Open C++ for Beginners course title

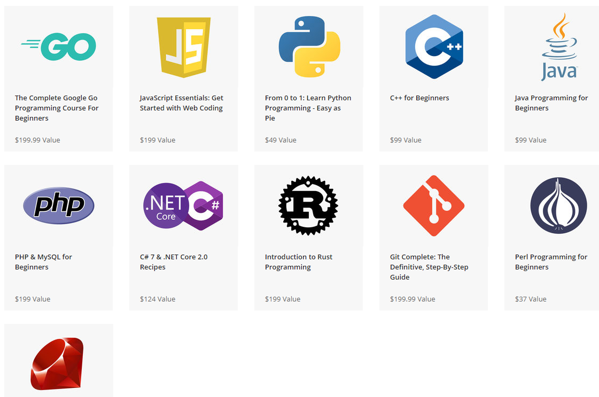coord(419,98)
